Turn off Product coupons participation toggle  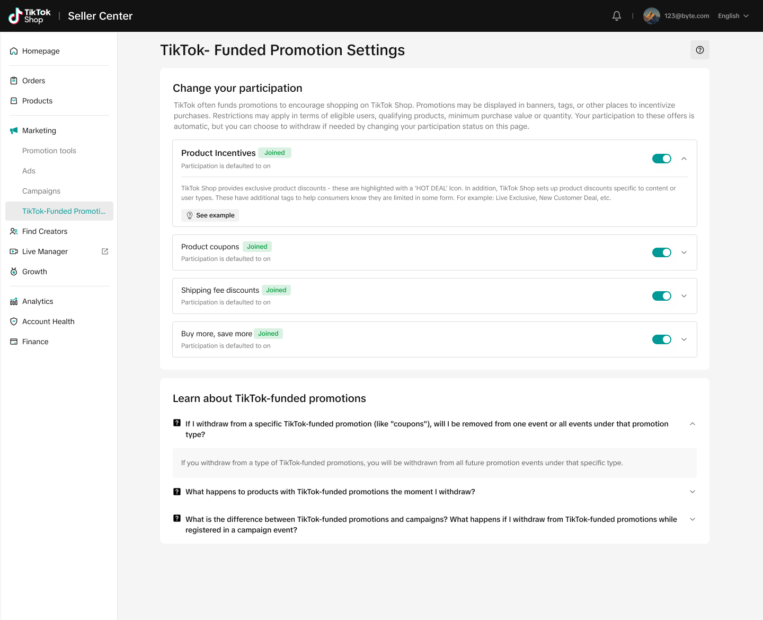(661, 252)
